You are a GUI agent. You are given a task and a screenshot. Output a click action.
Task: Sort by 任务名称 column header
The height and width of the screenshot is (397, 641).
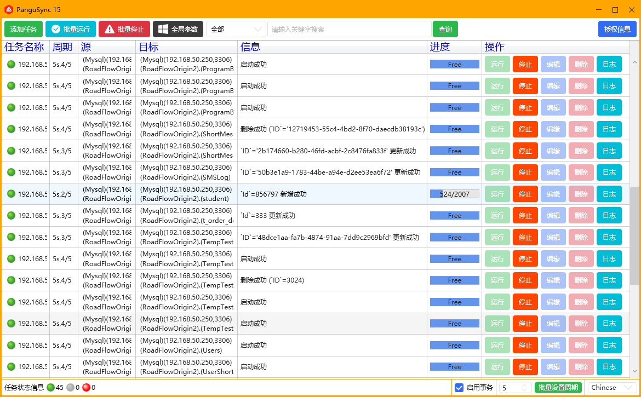24,47
